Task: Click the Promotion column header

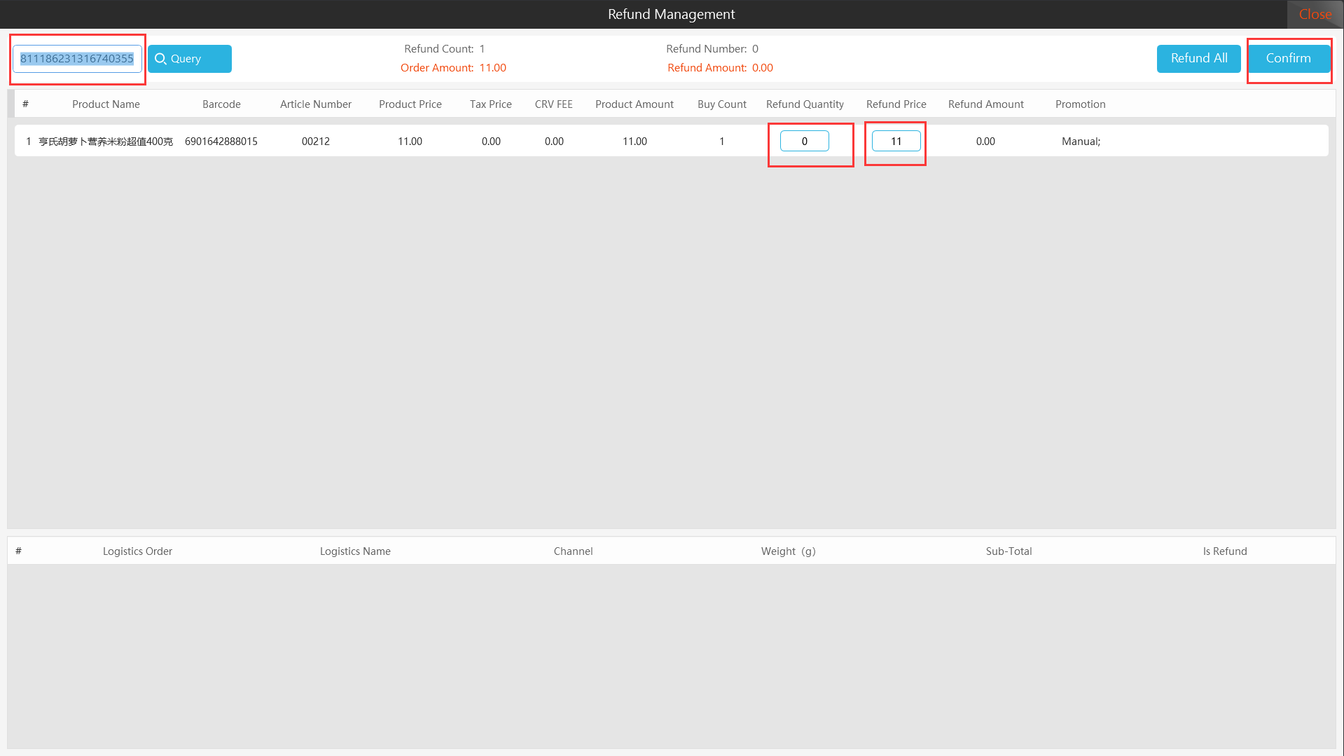Action: click(1080, 104)
